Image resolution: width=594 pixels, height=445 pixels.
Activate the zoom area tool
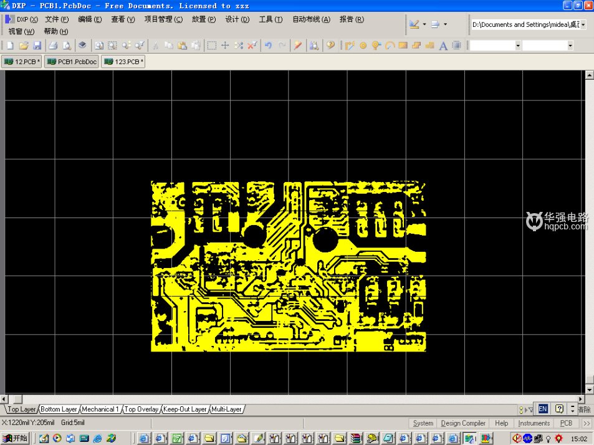[112, 45]
